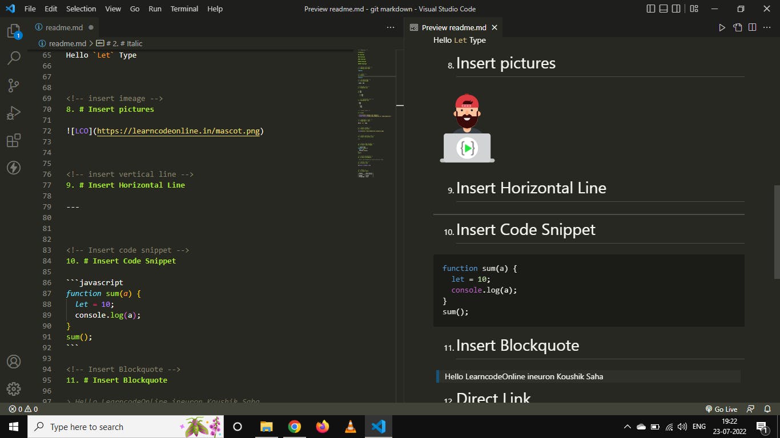780x438 pixels.
Task: Open the Accounts icon in activity bar
Action: pos(14,362)
